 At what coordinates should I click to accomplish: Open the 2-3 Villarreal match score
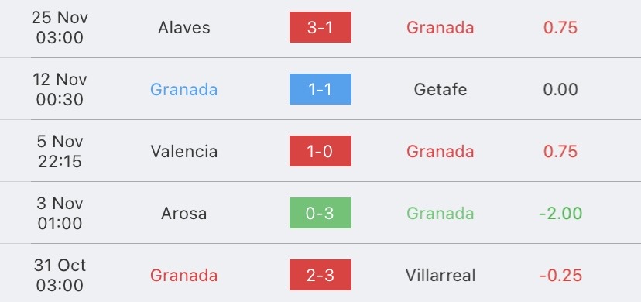pos(320,275)
